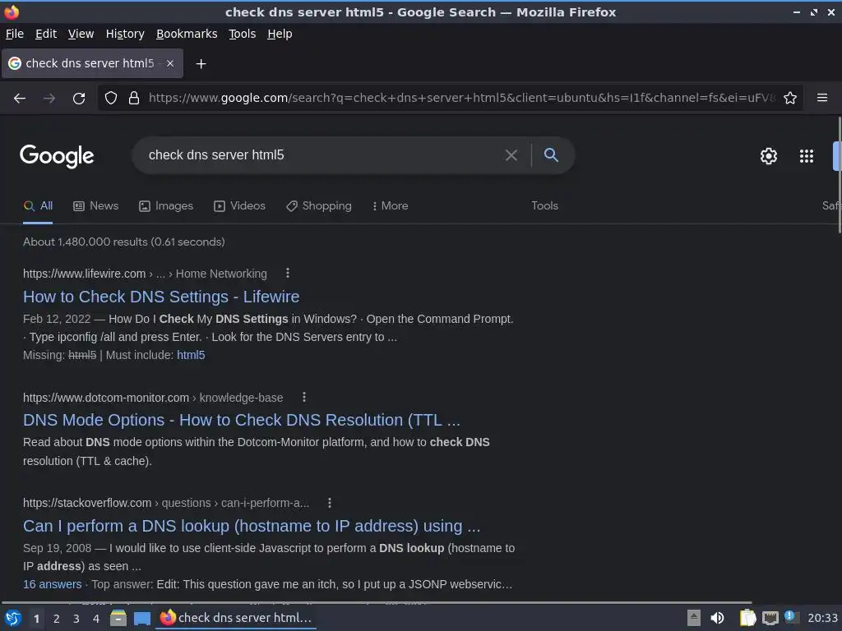Screen dimensions: 842x631
Task: Switch to the News results tab
Action: click(x=96, y=206)
